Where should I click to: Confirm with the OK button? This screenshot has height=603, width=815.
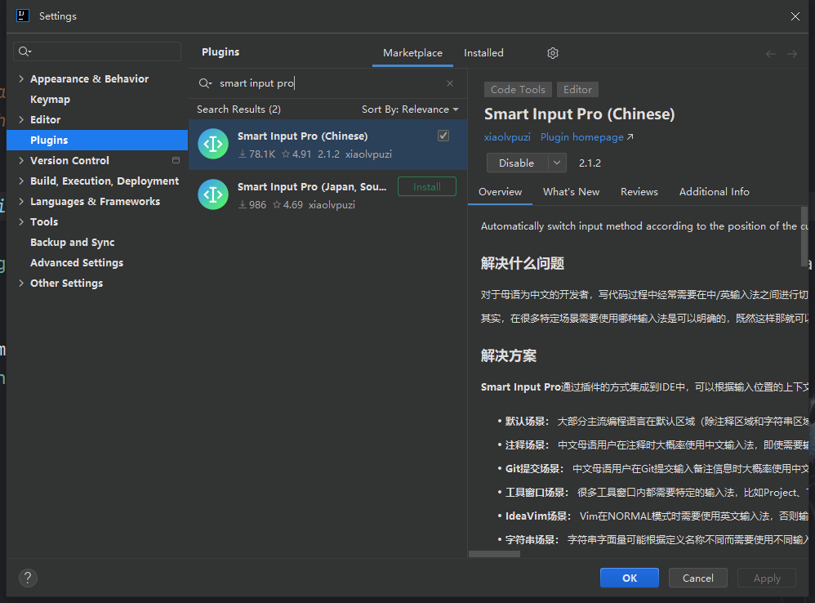(630, 578)
